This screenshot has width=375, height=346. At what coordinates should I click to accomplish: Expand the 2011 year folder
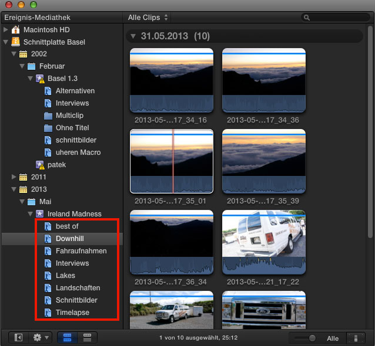point(14,177)
